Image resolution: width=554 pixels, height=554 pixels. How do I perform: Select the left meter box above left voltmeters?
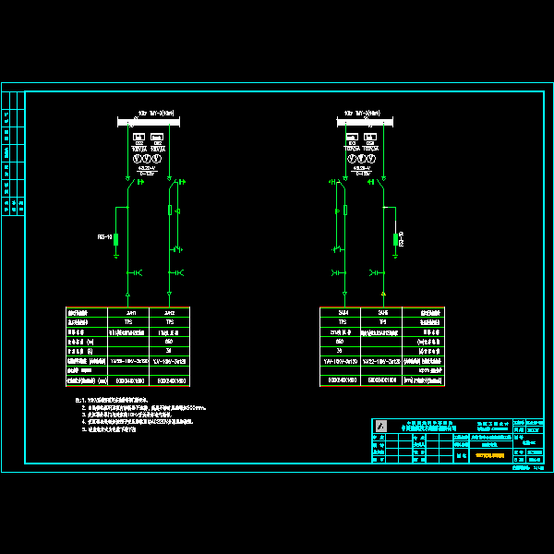tap(138, 137)
